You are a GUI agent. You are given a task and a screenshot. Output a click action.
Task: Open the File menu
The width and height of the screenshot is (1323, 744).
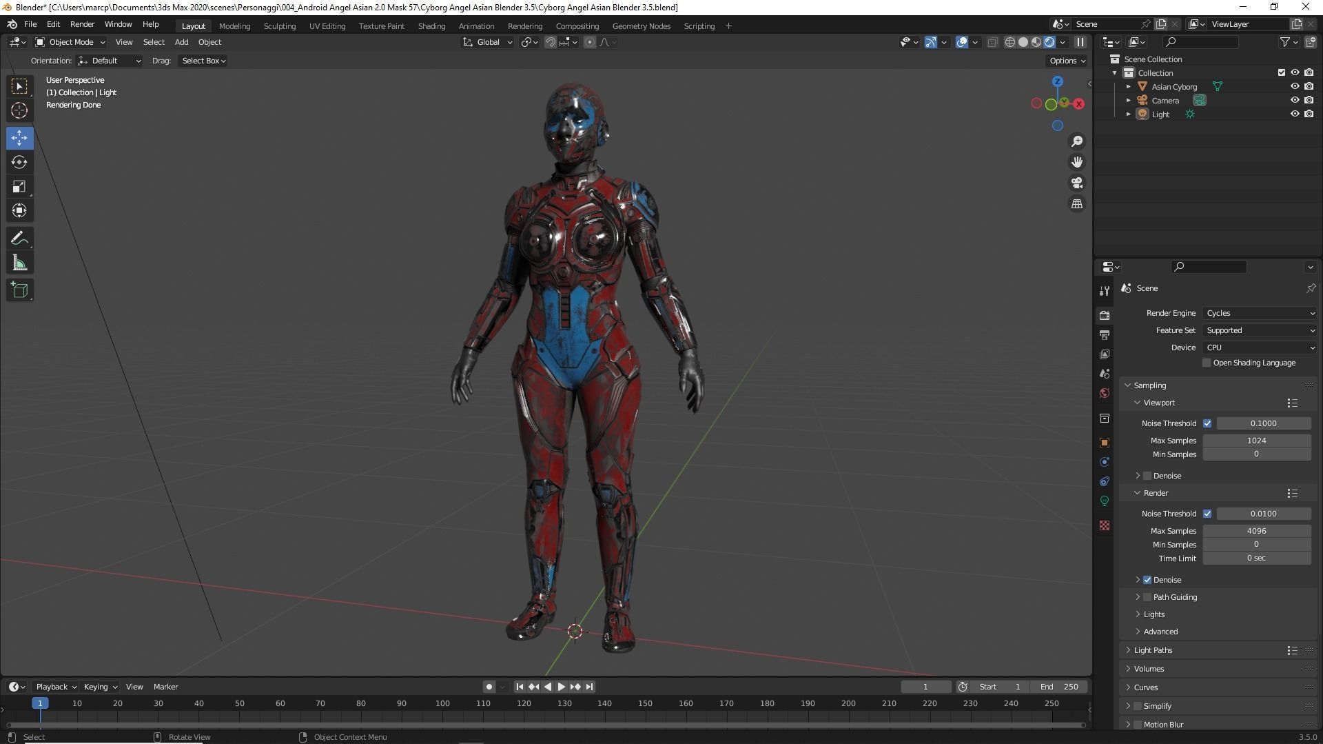click(30, 24)
